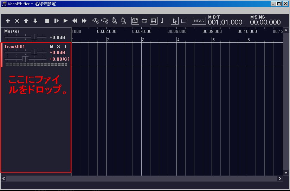Select the Track001 name label
Viewport: 290px width, 191px height.
click(14, 47)
